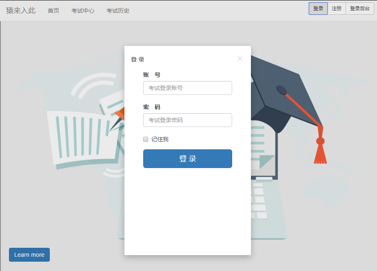Screen dimensions: 377x271
Task: Select the 登录 highlighted navbar option
Action: (x=318, y=8)
